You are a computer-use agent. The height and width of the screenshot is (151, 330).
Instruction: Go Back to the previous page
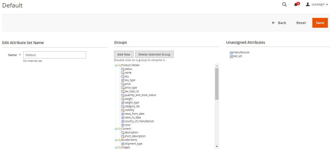click(279, 23)
